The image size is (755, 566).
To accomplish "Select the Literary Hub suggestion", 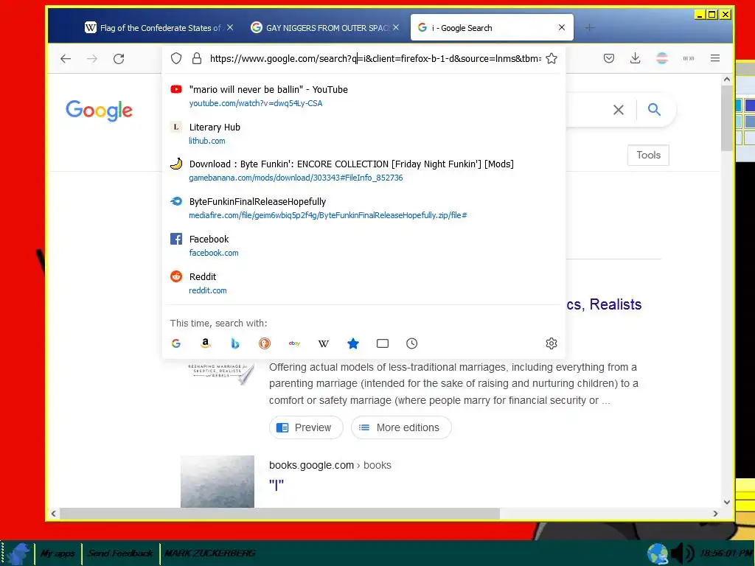I will click(363, 133).
